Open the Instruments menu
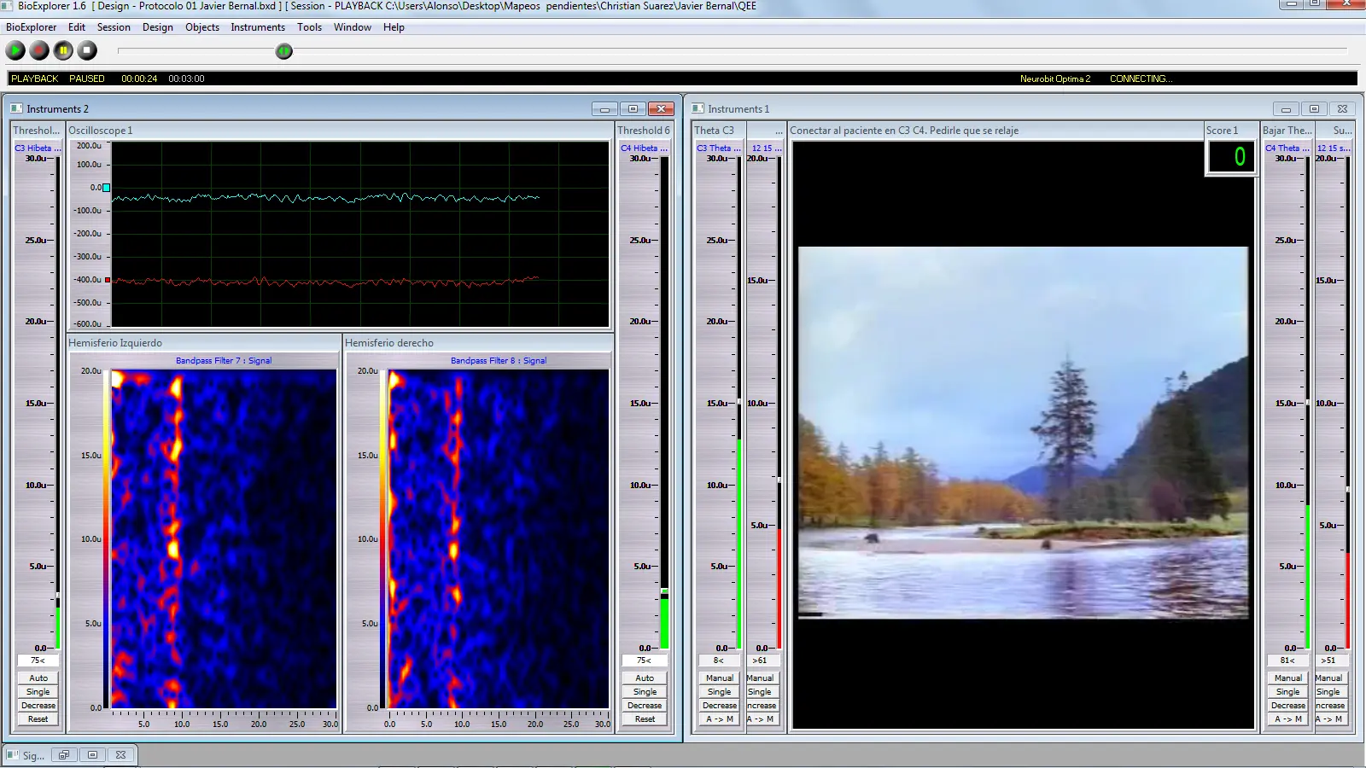The height and width of the screenshot is (768, 1366). pyautogui.click(x=258, y=27)
